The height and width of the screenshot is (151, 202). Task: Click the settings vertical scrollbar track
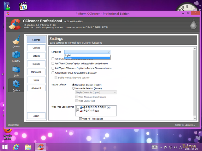pos(195,83)
